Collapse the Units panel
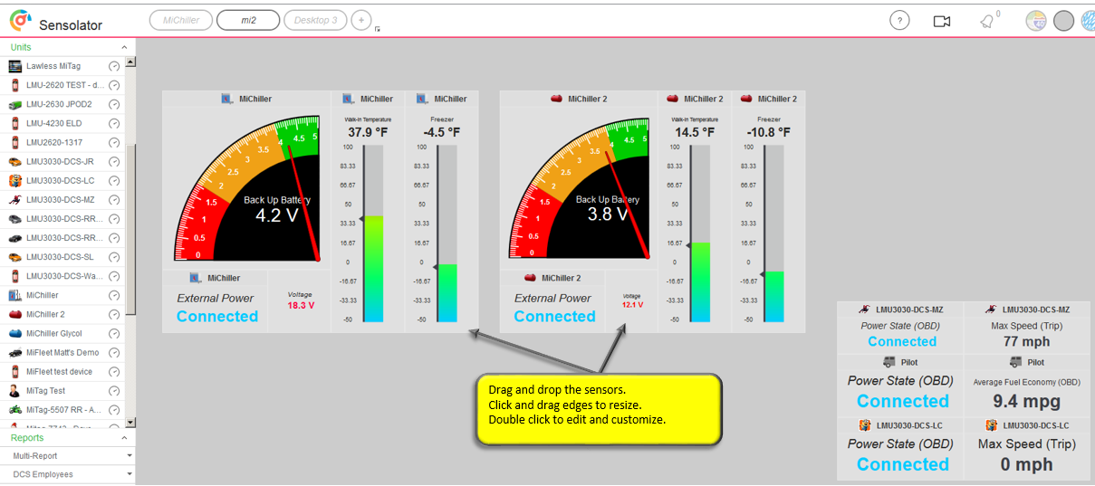Image resolution: width=1095 pixels, height=486 pixels. tap(124, 47)
